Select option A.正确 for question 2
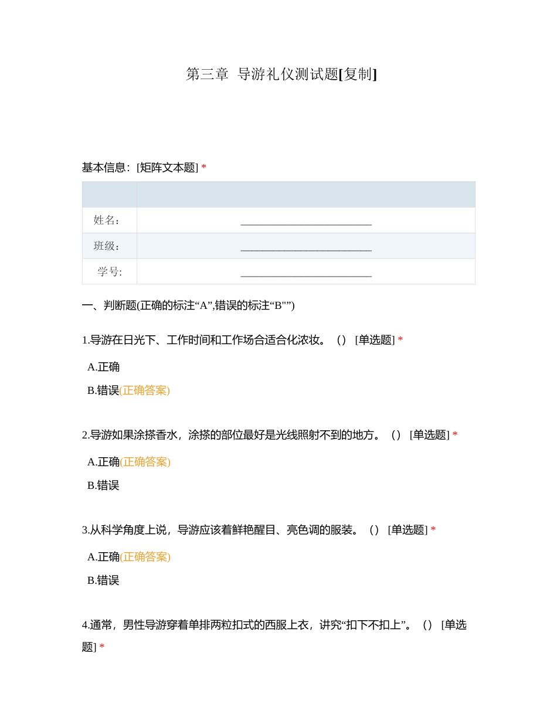 pos(104,462)
